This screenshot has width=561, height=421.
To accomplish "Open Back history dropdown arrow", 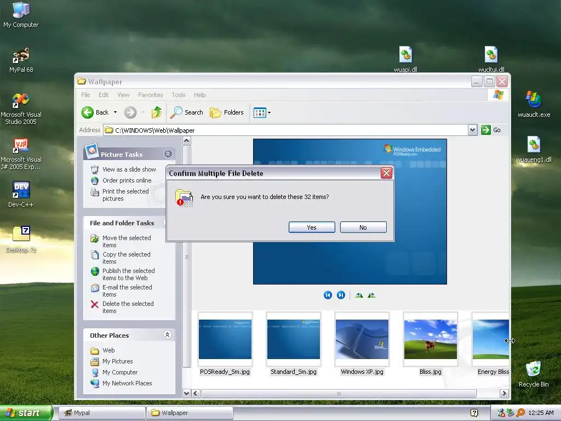I will [115, 112].
